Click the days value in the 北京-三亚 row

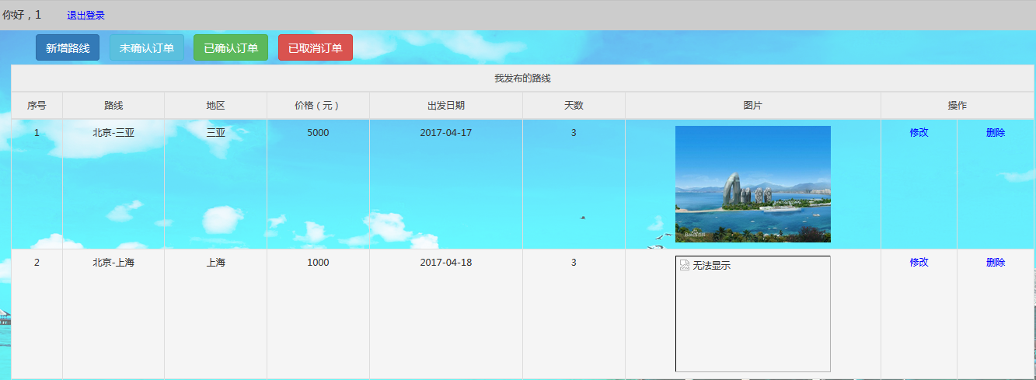tap(574, 133)
